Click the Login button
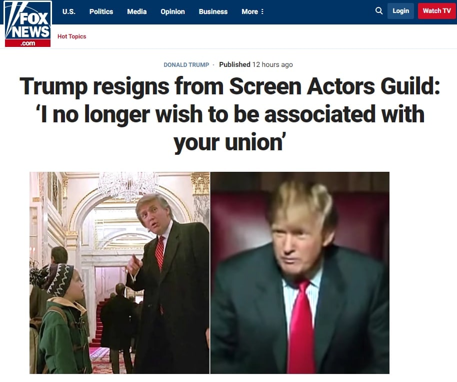Image resolution: width=457 pixels, height=382 pixels. click(400, 11)
